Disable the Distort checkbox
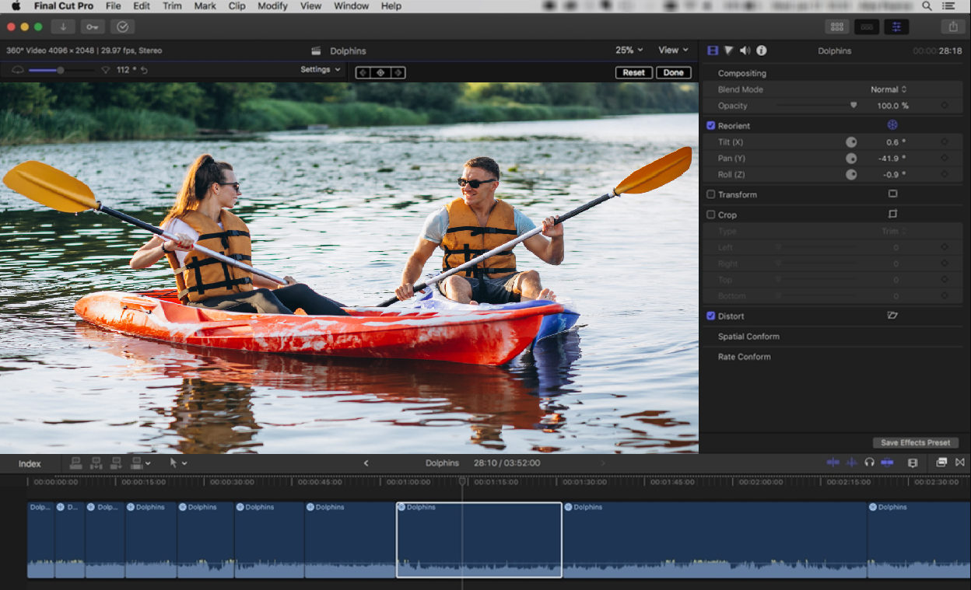 [x=711, y=316]
